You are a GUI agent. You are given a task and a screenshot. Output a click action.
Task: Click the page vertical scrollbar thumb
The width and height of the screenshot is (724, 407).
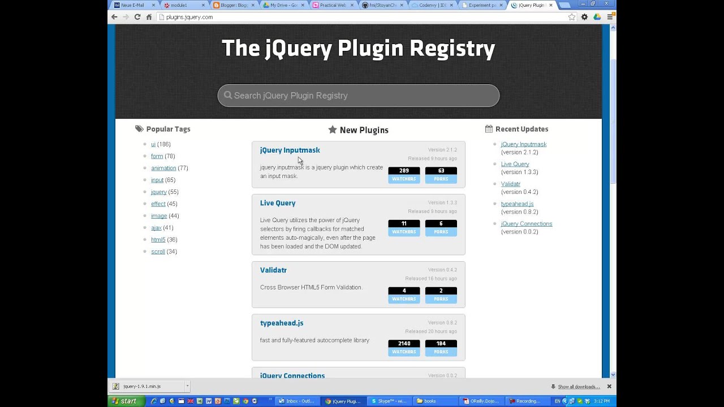click(613, 122)
